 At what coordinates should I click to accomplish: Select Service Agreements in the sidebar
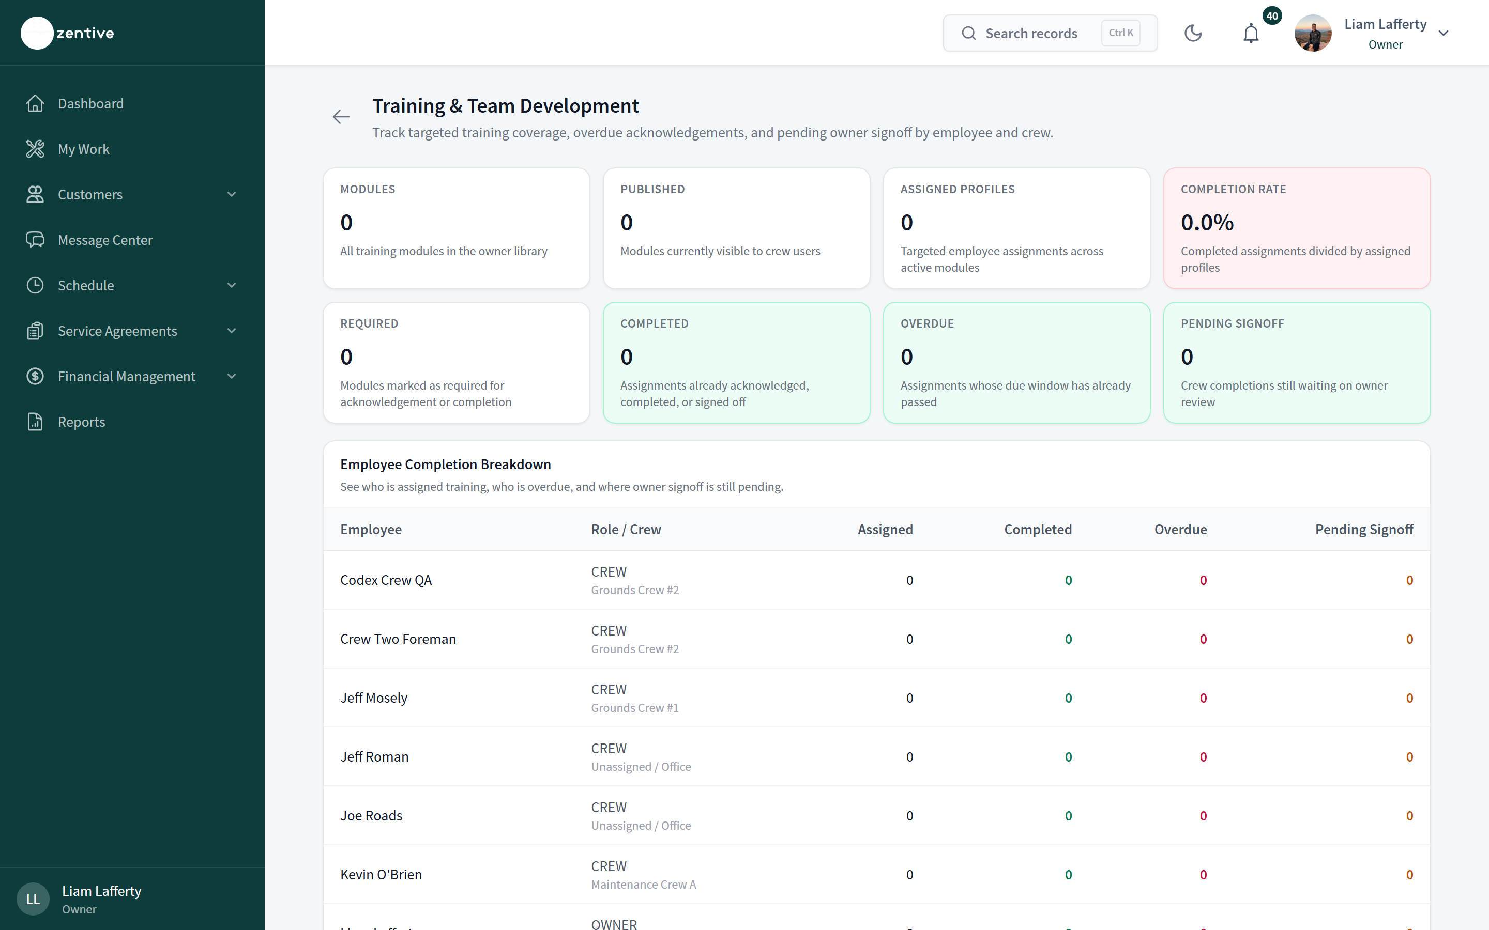[x=132, y=331]
